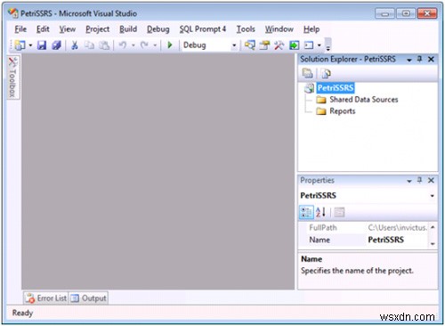
Task: Click the Cut scissors icon
Action: pos(75,45)
